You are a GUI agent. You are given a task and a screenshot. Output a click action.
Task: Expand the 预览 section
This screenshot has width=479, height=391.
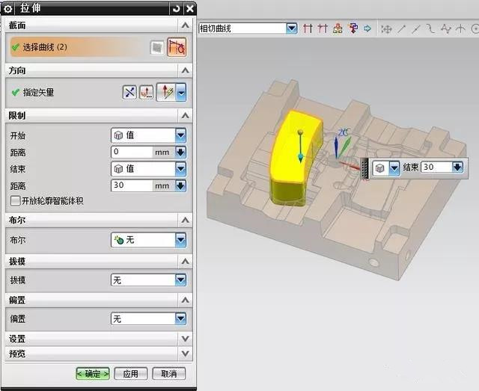point(185,352)
